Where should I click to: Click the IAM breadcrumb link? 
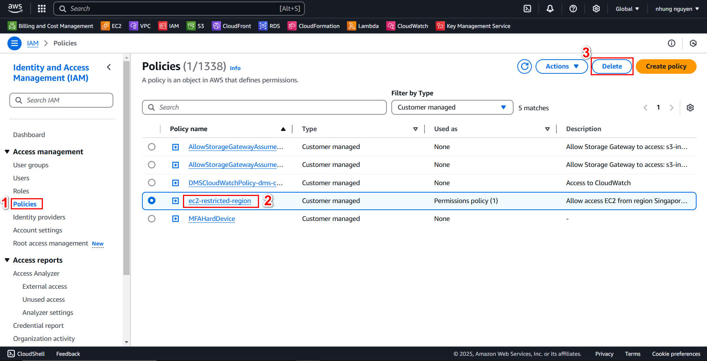pos(33,43)
